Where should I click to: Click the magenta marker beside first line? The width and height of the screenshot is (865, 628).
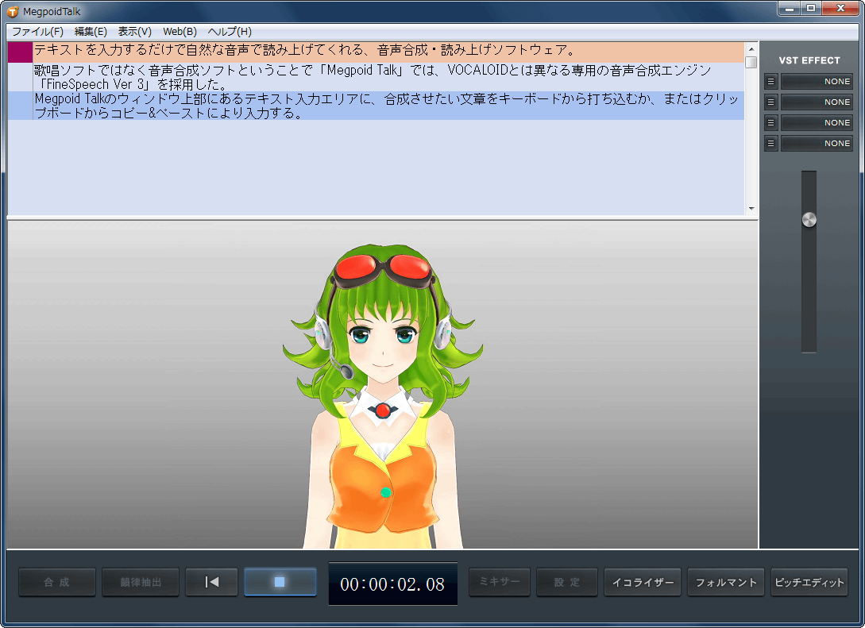click(x=20, y=52)
